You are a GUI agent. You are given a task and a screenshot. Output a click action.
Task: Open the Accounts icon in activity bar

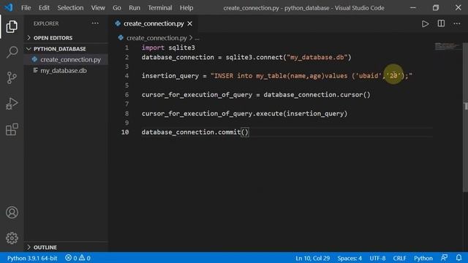click(12, 213)
